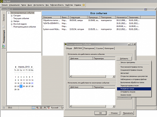Image resolution: width=157 pixels, height=117 pixels.
Task: Choose Запуск программы from the popup menu
Action: point(134,63)
